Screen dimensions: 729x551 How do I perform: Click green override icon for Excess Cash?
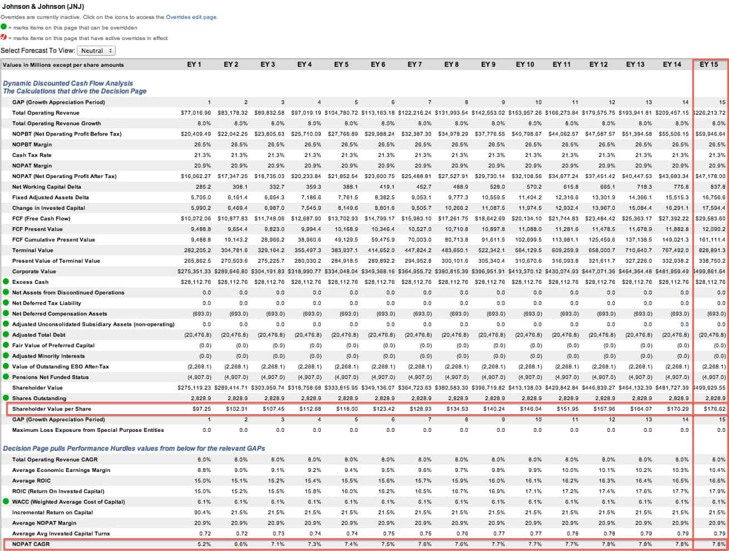tap(6, 282)
